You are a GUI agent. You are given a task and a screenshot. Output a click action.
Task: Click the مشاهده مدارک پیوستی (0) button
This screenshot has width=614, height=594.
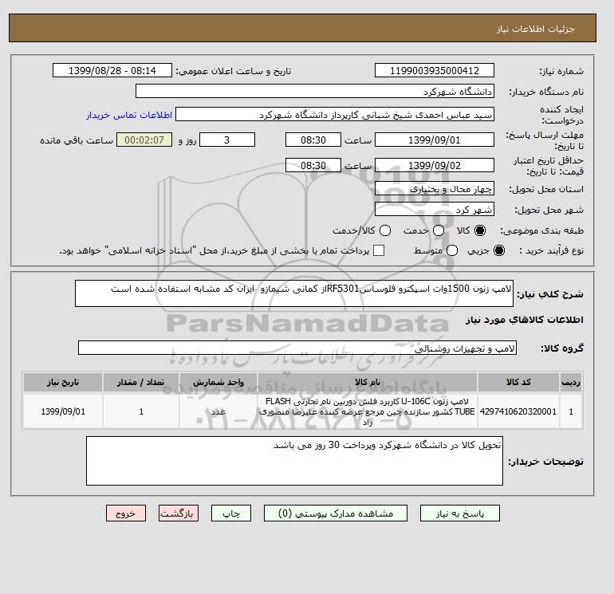(x=336, y=513)
